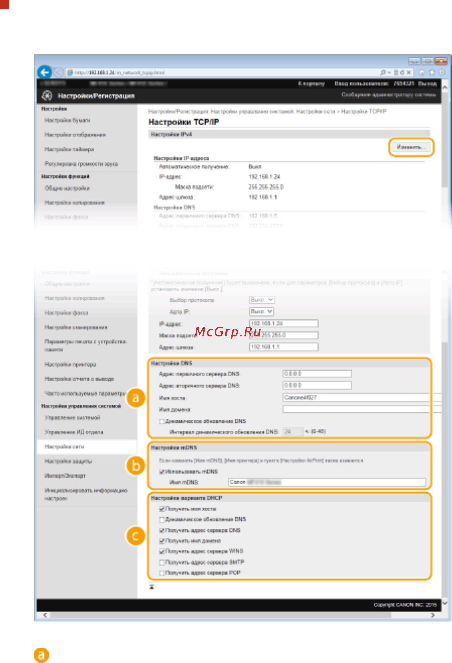Open the Favorites star icon
The width and height of the screenshot is (452, 663).
pyautogui.click(x=432, y=72)
